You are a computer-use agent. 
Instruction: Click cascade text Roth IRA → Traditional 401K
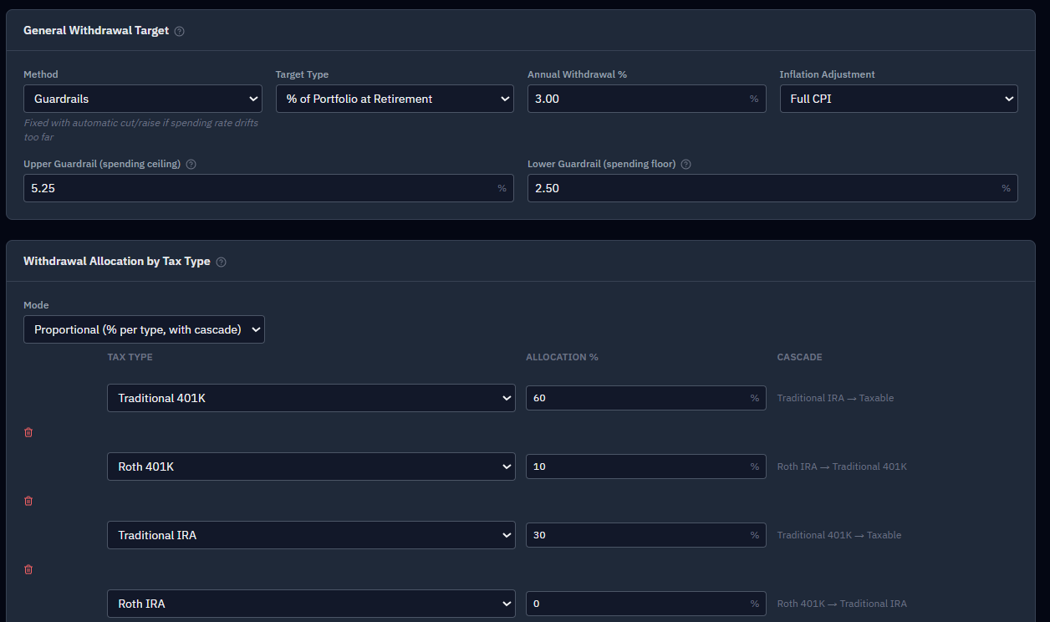point(842,466)
